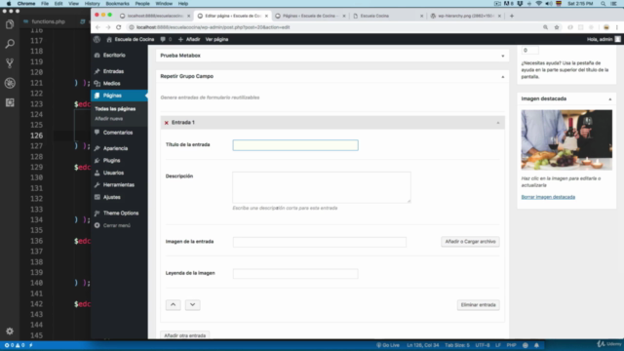Click Escuela de Cocina site name

[x=130, y=39]
